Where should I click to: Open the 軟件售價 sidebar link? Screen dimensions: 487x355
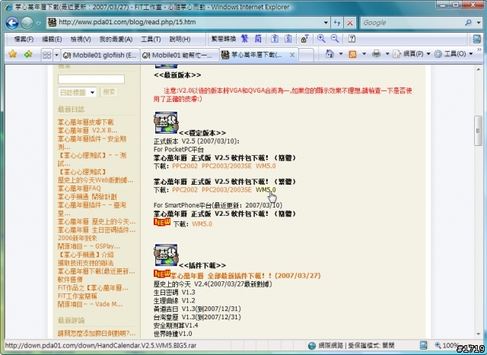70,279
